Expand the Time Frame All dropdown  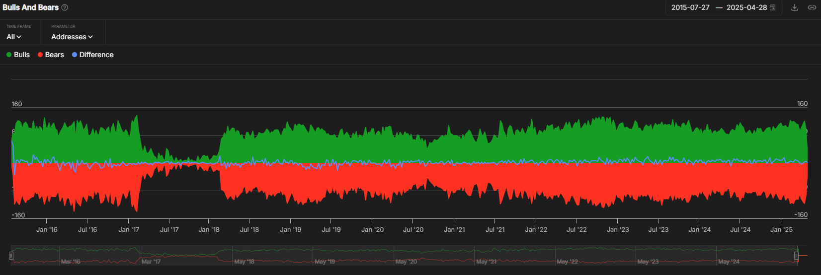tap(14, 37)
